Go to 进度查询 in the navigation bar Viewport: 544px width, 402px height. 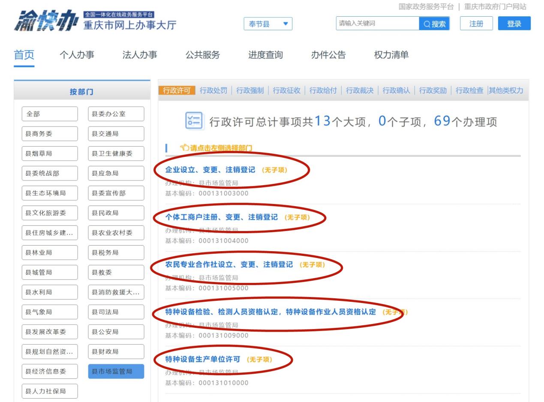pyautogui.click(x=265, y=55)
